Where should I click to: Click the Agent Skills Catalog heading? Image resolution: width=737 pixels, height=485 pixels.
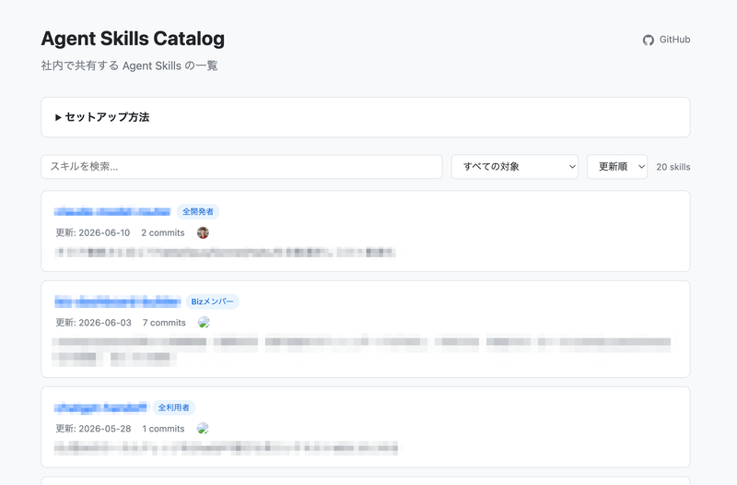click(133, 39)
